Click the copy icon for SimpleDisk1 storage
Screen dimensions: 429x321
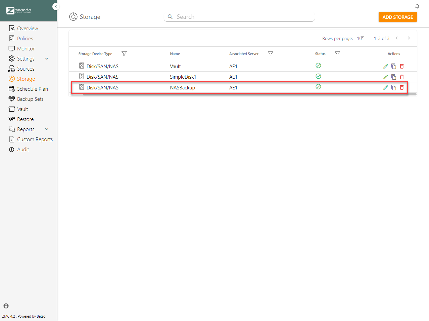[393, 77]
